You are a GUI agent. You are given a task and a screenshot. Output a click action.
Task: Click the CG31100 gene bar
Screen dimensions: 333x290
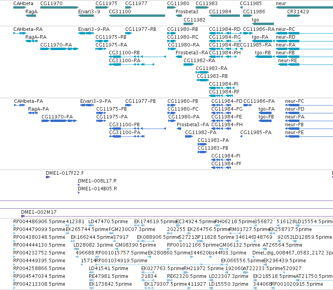(137, 16)
